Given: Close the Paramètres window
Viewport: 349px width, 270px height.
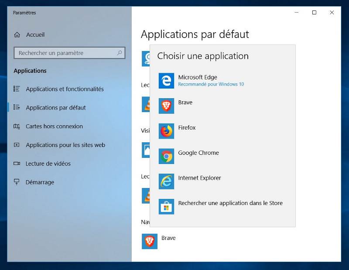Looking at the screenshot, I should pyautogui.click(x=332, y=13).
